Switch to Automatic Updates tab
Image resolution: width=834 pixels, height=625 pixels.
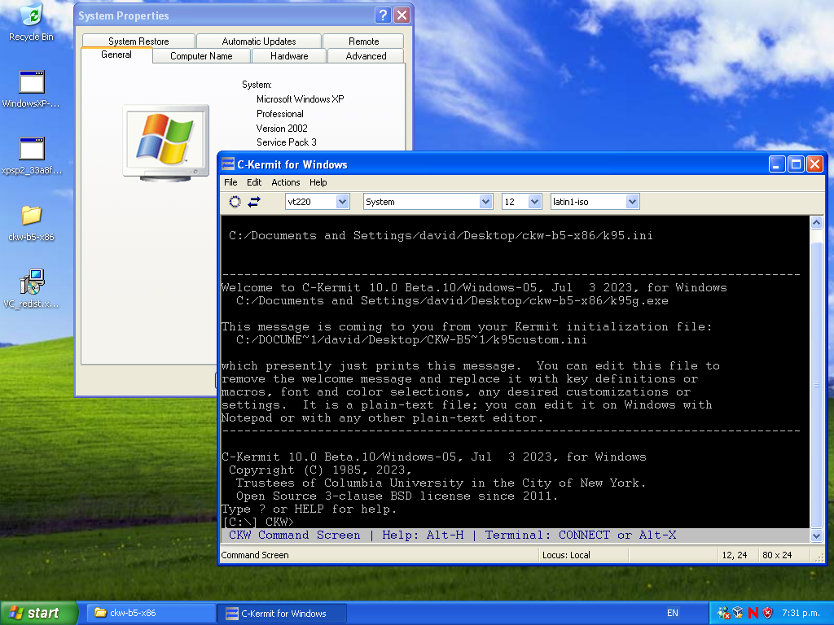259,41
